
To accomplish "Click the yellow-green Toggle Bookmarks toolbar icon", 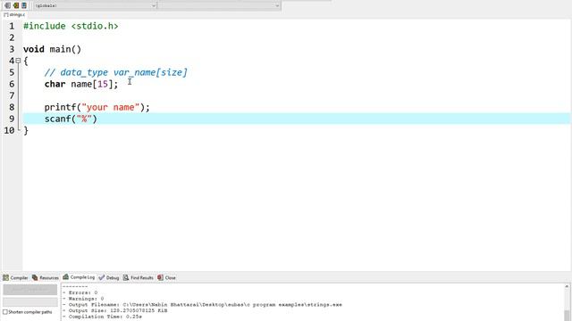I will (x=16, y=5).
